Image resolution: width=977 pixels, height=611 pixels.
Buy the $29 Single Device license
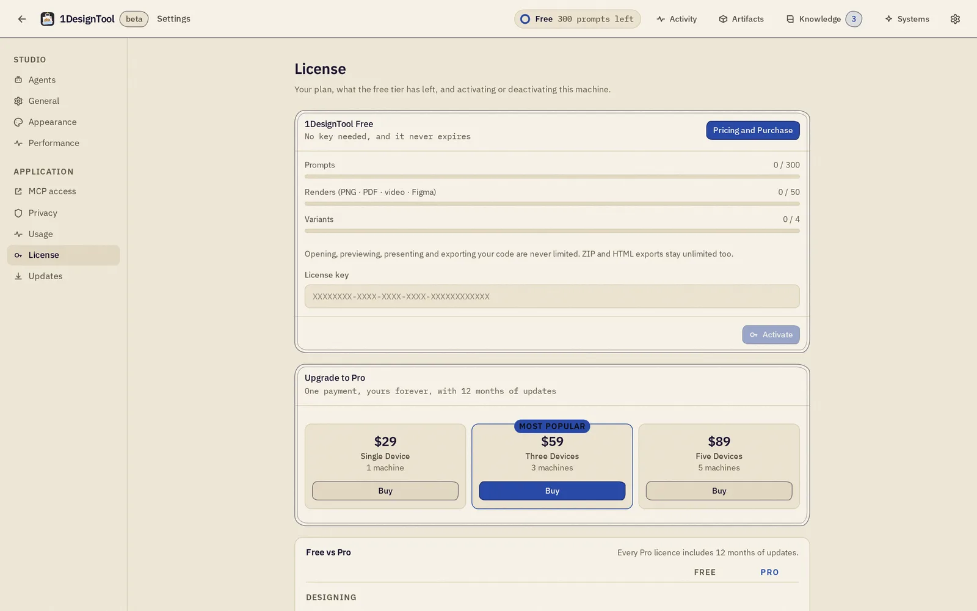pyautogui.click(x=385, y=491)
